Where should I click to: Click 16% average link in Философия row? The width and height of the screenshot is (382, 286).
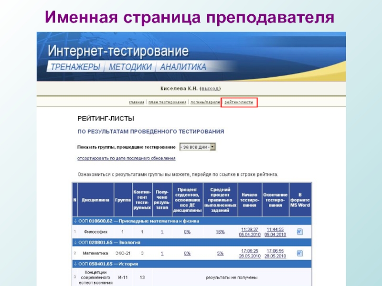coord(220,232)
